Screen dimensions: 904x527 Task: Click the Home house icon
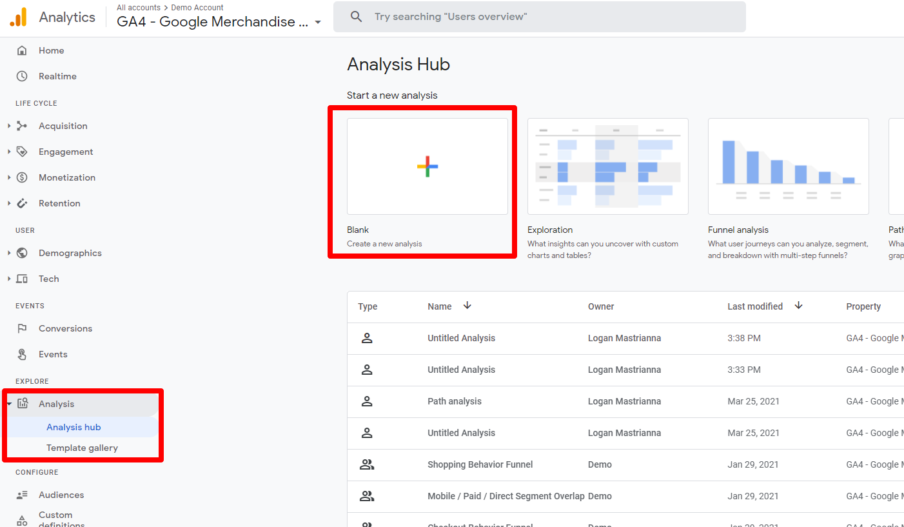22,50
